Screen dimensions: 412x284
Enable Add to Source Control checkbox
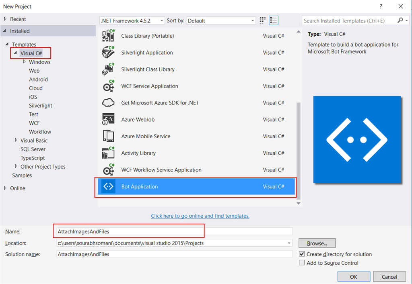point(302,262)
